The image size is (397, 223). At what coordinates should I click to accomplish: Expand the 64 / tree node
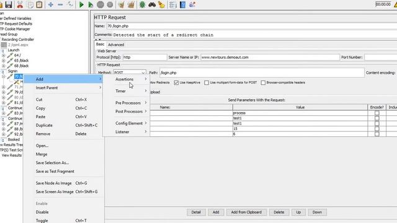(3, 55)
